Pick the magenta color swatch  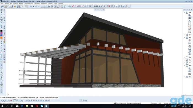click(x=1, y=33)
